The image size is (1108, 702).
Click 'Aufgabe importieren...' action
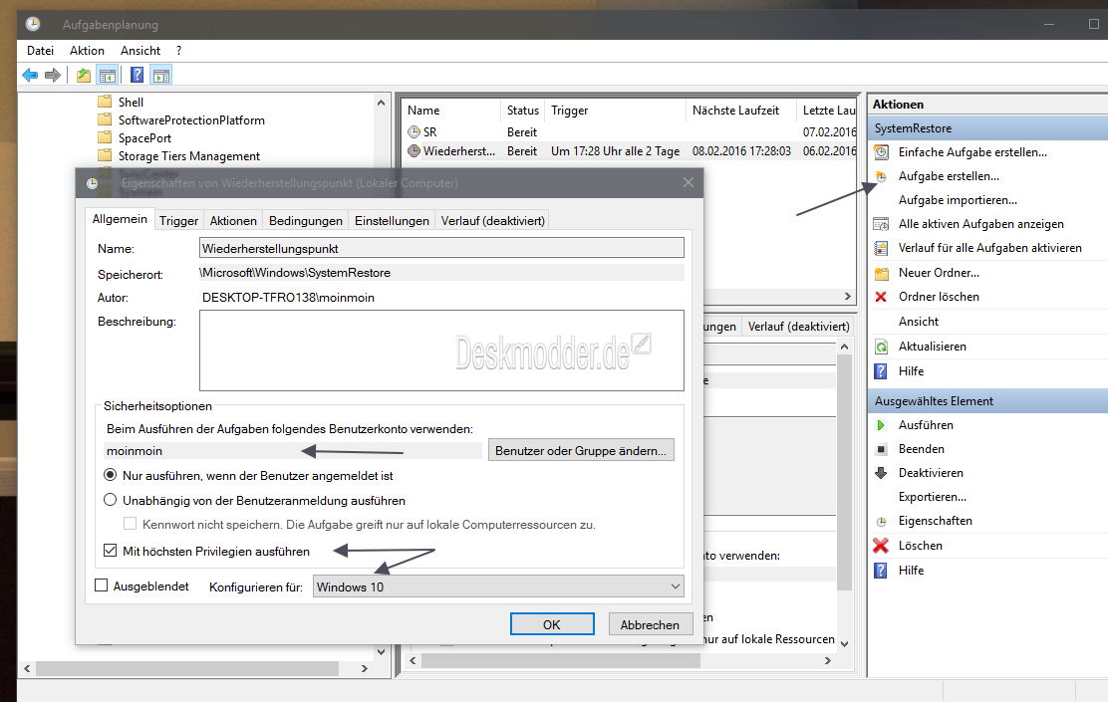point(958,200)
